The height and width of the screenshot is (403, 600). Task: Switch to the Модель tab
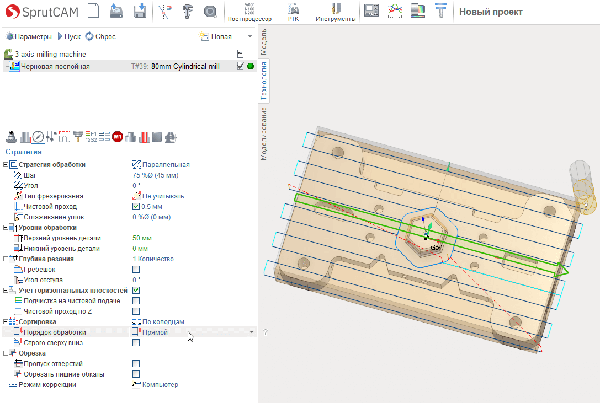coord(264,42)
